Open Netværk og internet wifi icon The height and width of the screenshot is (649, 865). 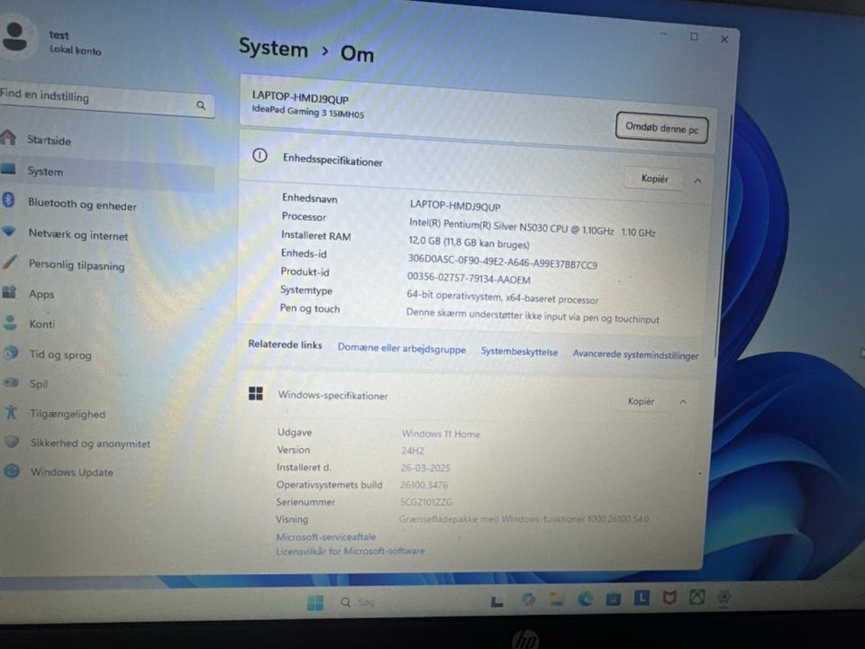(x=9, y=231)
